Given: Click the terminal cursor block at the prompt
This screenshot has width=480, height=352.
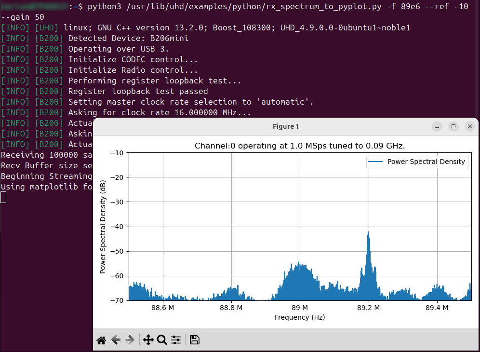Looking at the screenshot, I should [x=3, y=197].
